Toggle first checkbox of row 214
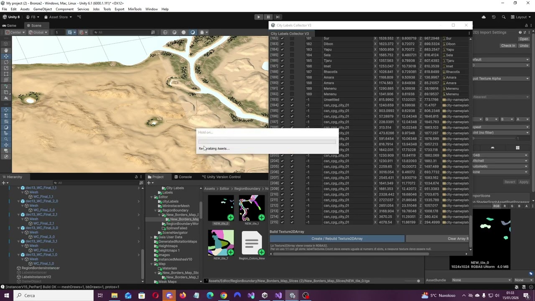The image size is (535, 301). 282,217
